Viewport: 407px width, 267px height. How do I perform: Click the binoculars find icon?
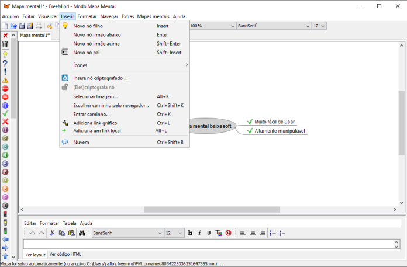click(x=82, y=233)
